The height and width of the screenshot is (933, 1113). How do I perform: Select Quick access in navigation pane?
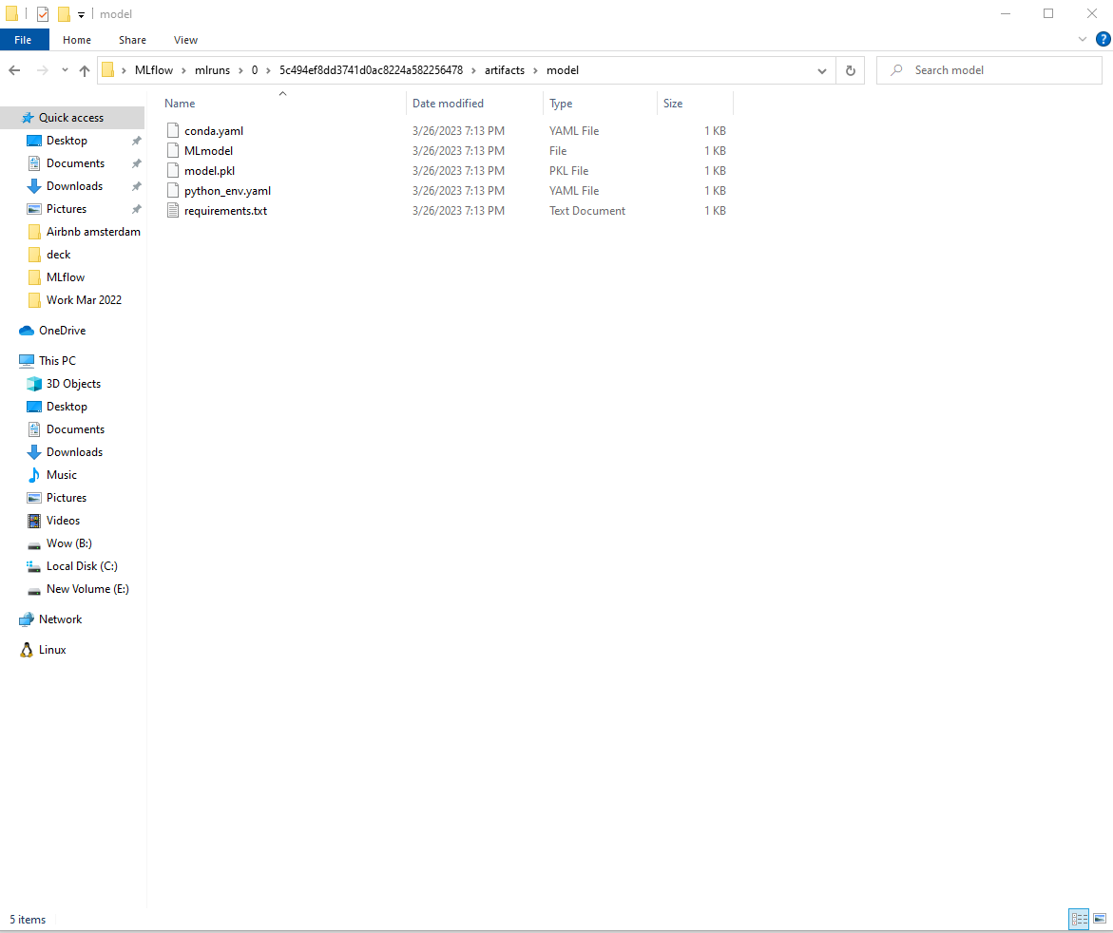(x=71, y=118)
